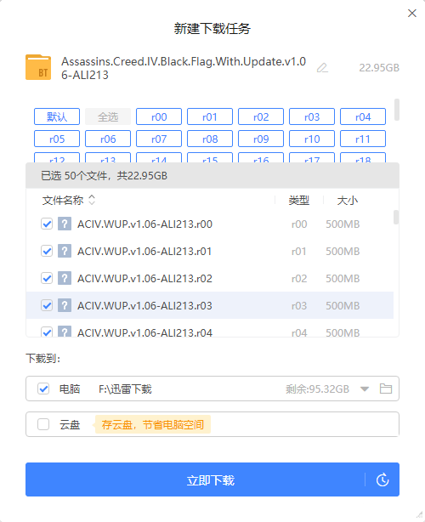
Task: Select the r09 file type filter
Action: (x=261, y=139)
